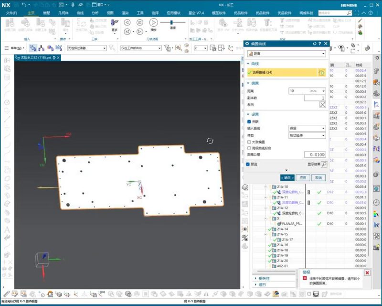Click the clock icon in right sidebar

click(x=376, y=202)
